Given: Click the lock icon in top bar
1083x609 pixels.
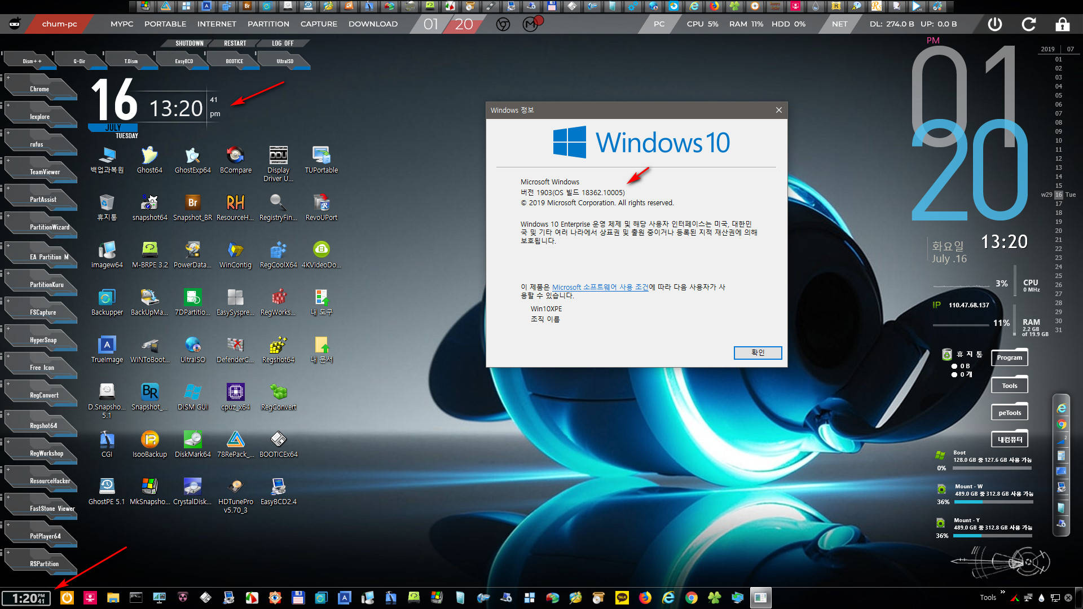Looking at the screenshot, I should click(x=1063, y=24).
